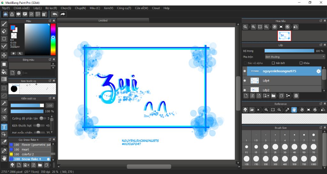Toggle visibility of Lớp4 layer
The image size is (327, 174).
pos(245,81)
